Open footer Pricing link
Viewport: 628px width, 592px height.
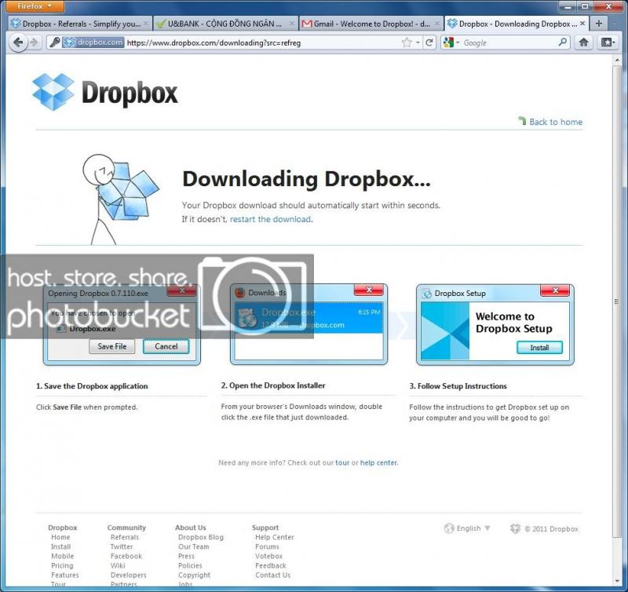(62, 565)
